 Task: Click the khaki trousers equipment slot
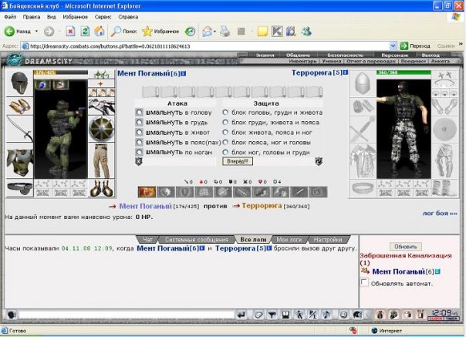pos(101,160)
